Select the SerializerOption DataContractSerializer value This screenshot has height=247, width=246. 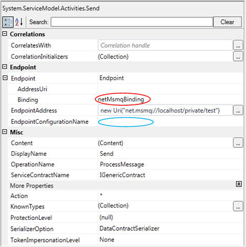[129, 229]
